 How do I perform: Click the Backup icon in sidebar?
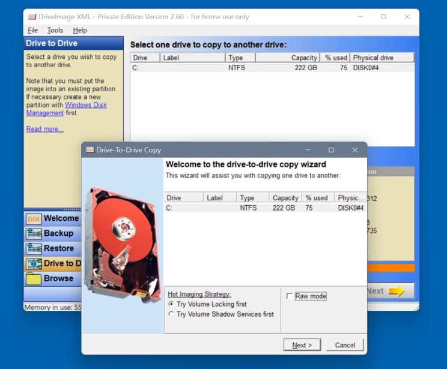tap(34, 233)
